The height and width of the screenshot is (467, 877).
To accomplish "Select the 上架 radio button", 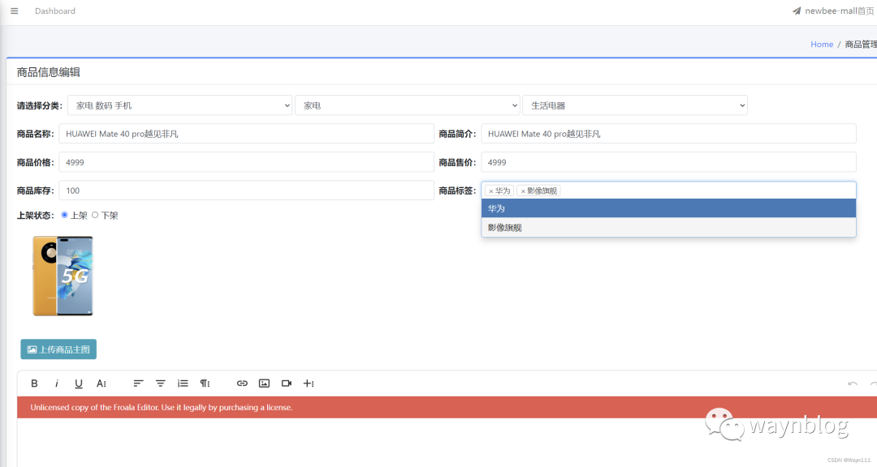I will pyautogui.click(x=64, y=215).
